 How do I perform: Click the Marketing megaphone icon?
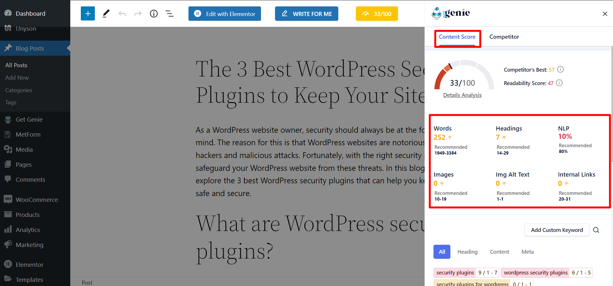click(x=8, y=244)
